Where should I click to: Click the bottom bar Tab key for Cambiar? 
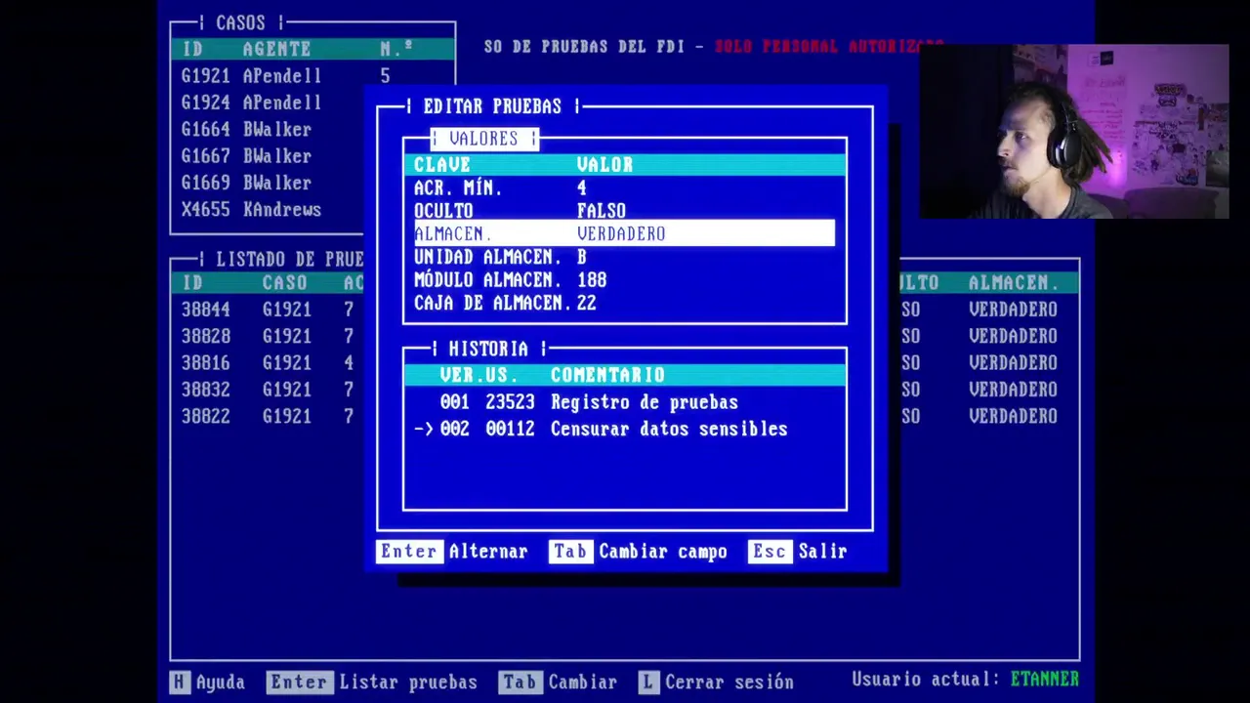521,682
